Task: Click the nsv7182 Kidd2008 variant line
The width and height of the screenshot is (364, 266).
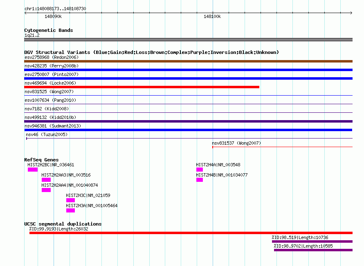Action: [x=188, y=112]
